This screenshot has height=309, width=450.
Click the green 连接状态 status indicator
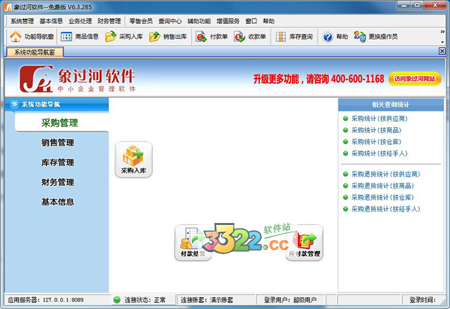117,300
